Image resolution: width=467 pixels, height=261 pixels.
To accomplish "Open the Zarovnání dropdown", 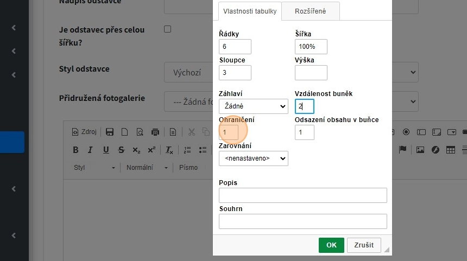I will [x=253, y=158].
